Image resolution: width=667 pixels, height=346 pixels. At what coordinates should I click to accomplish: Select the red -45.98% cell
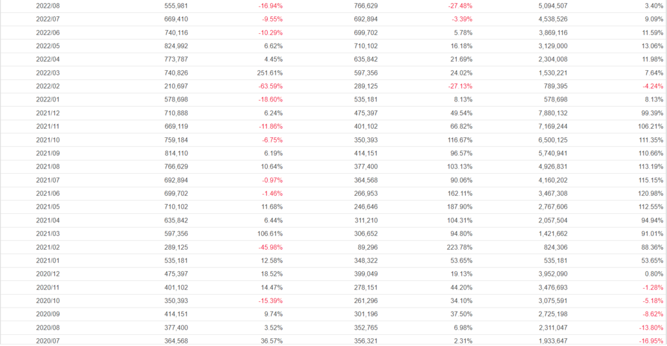[x=269, y=246]
